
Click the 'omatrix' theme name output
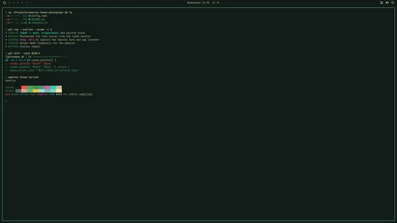tap(11, 81)
